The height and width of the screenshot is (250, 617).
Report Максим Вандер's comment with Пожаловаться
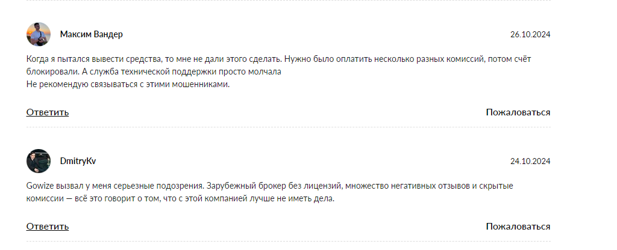tap(518, 112)
